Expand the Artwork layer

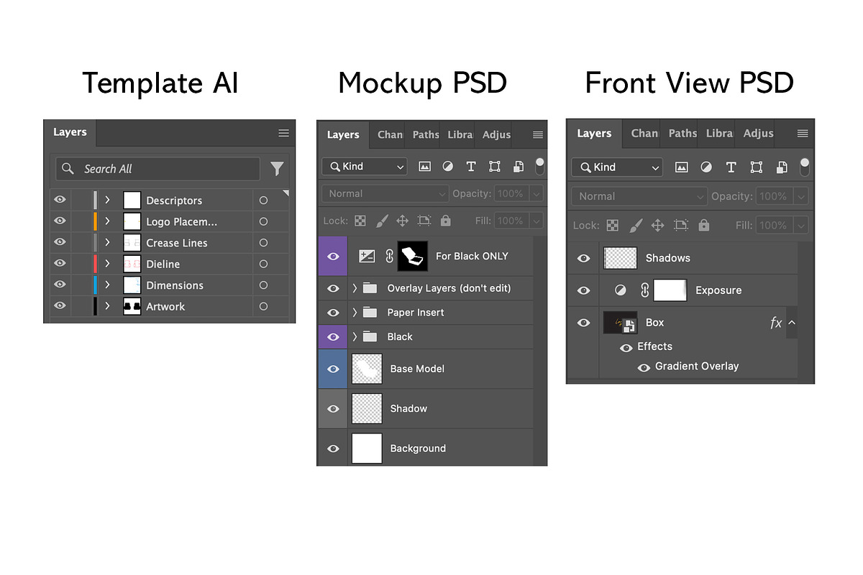(108, 306)
